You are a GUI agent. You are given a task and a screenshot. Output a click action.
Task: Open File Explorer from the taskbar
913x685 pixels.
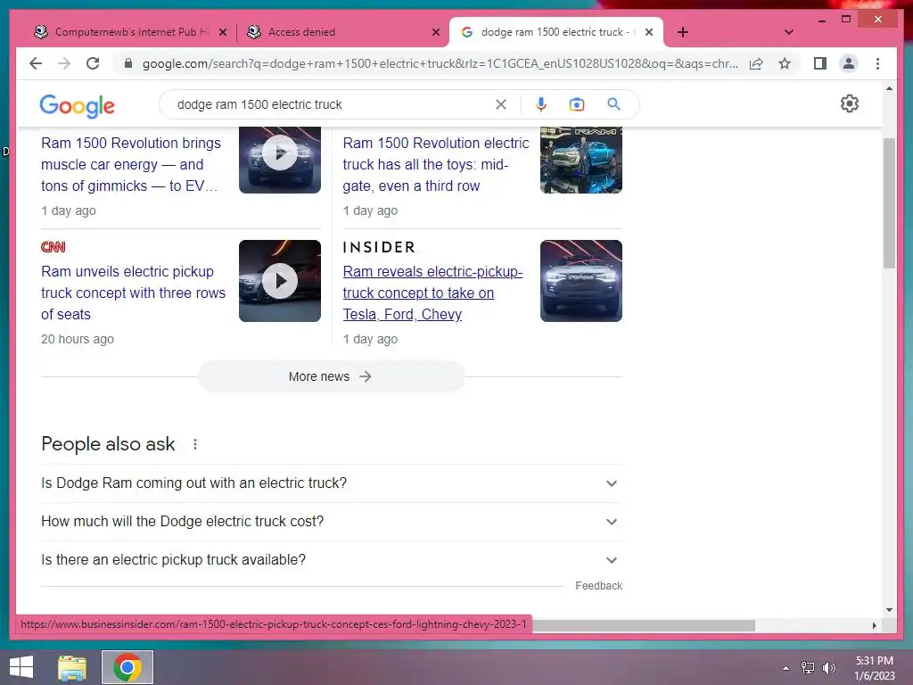72,667
